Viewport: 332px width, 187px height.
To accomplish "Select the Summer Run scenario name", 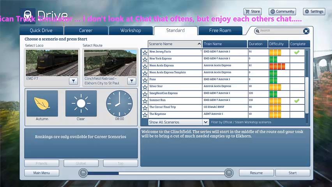I will click(157, 100).
